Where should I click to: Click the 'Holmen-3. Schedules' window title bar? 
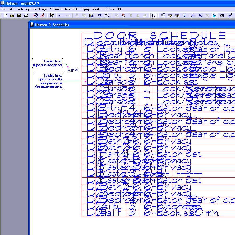[132, 25]
